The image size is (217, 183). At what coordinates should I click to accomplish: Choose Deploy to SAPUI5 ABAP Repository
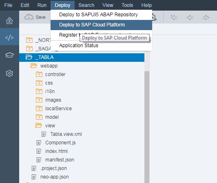(x=101, y=15)
